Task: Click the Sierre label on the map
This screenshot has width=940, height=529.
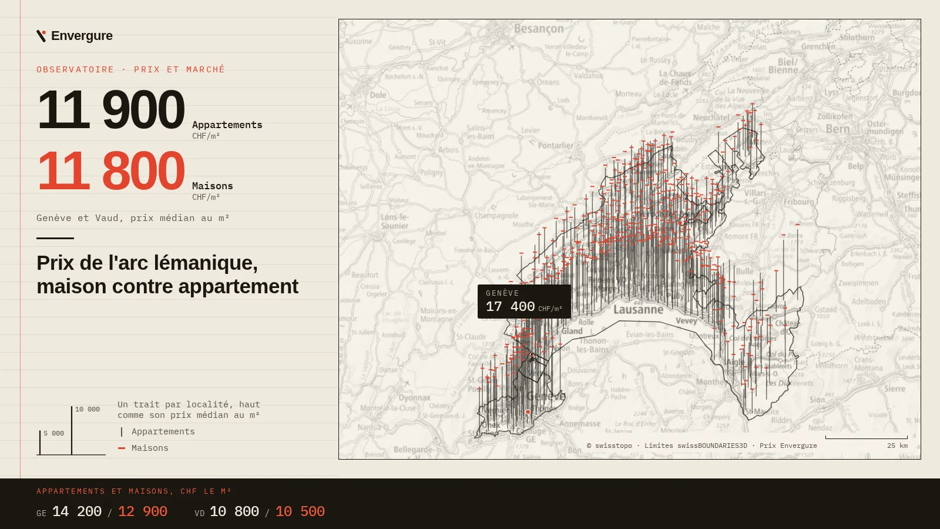Action: tap(894, 389)
